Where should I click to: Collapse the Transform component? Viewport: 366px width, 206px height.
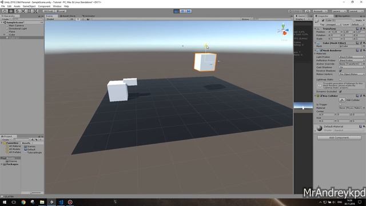click(315, 29)
